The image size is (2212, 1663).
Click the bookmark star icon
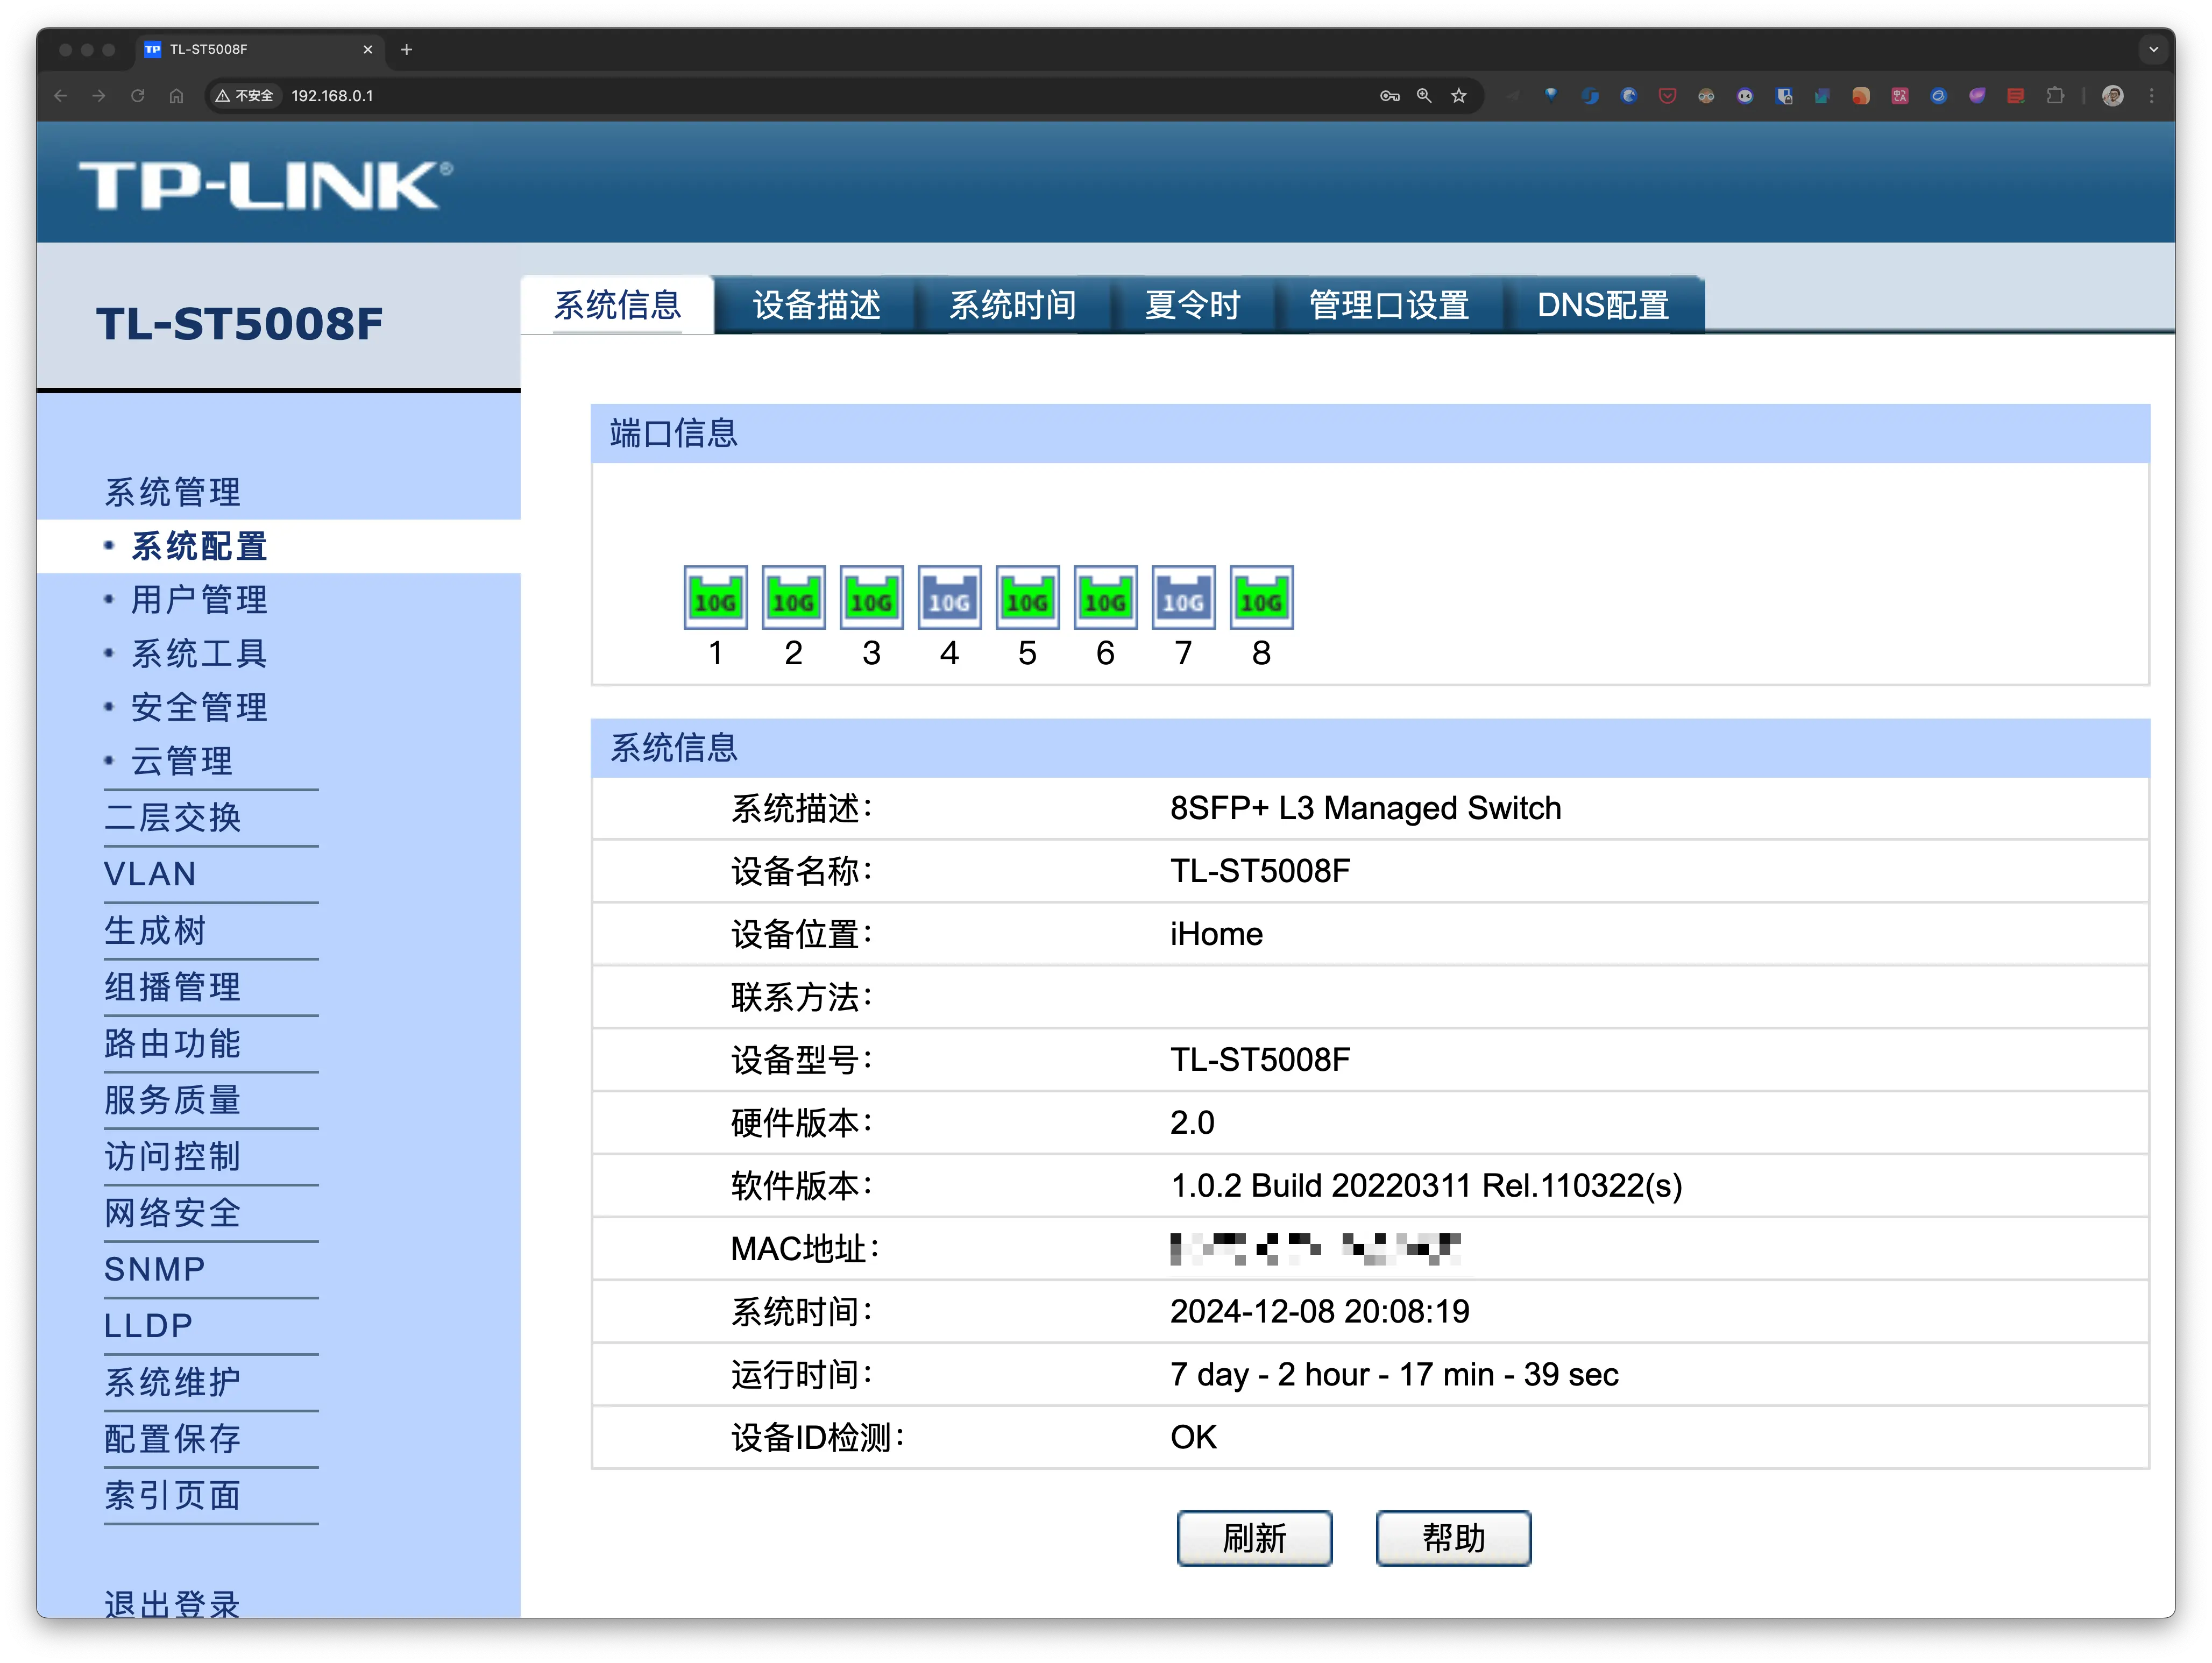click(1459, 96)
